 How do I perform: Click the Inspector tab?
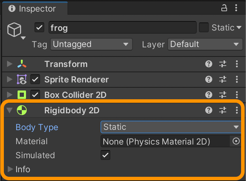click(x=35, y=8)
